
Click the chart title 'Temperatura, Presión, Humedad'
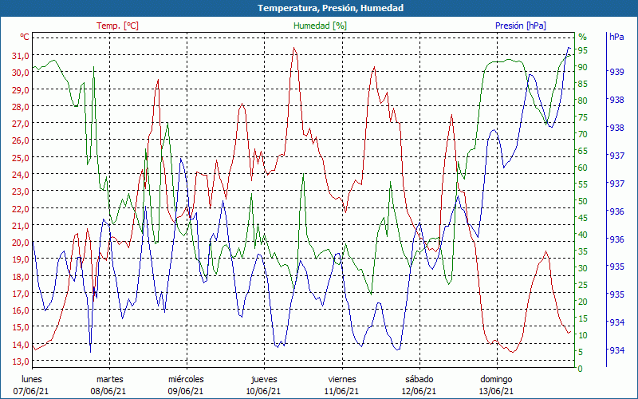(x=330, y=8)
